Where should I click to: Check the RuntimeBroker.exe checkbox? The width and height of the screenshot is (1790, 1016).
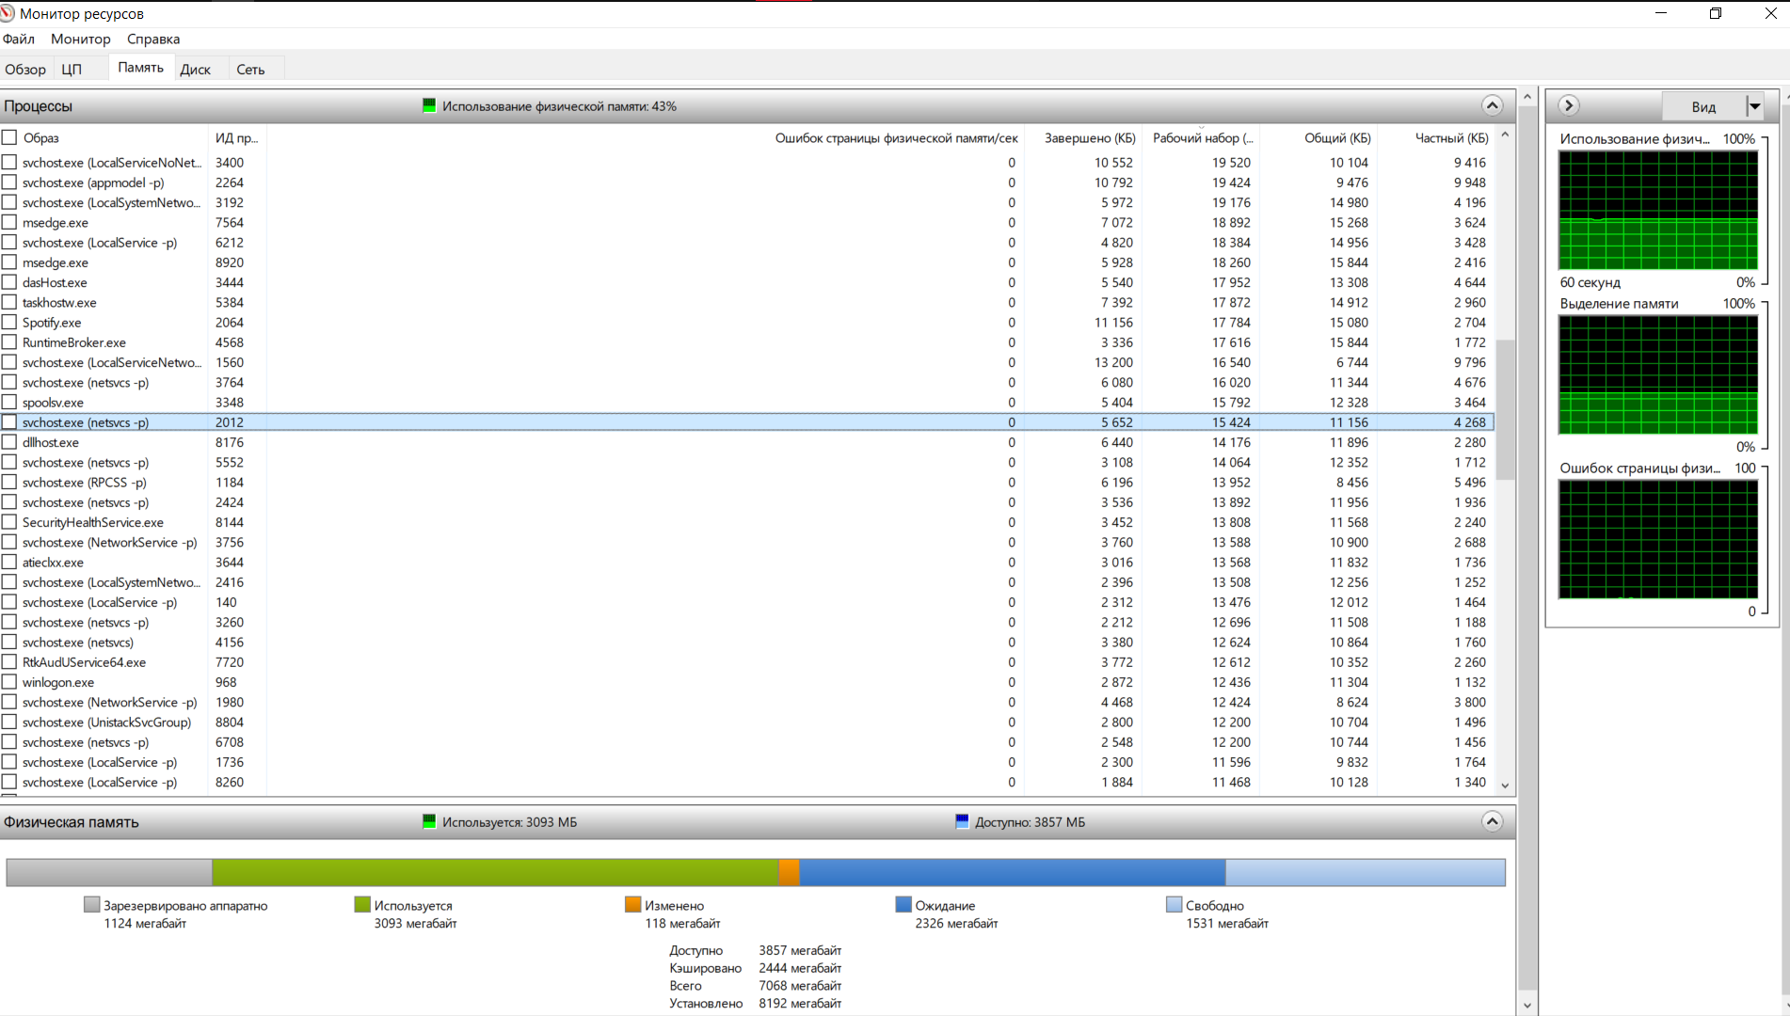point(9,342)
